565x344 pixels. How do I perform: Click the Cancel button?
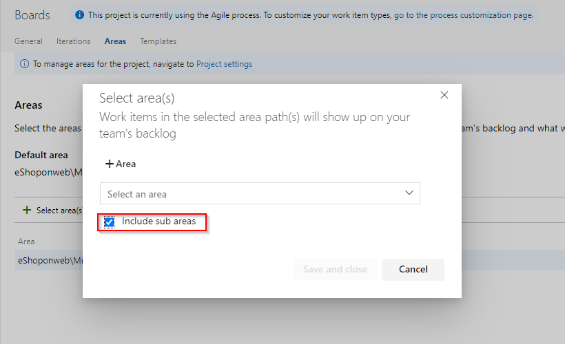(x=413, y=270)
